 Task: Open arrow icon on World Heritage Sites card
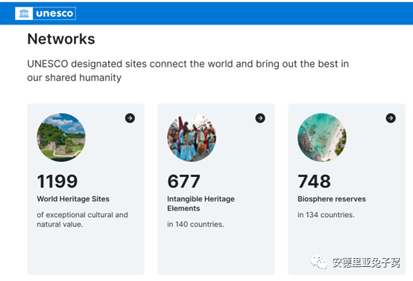coord(130,118)
